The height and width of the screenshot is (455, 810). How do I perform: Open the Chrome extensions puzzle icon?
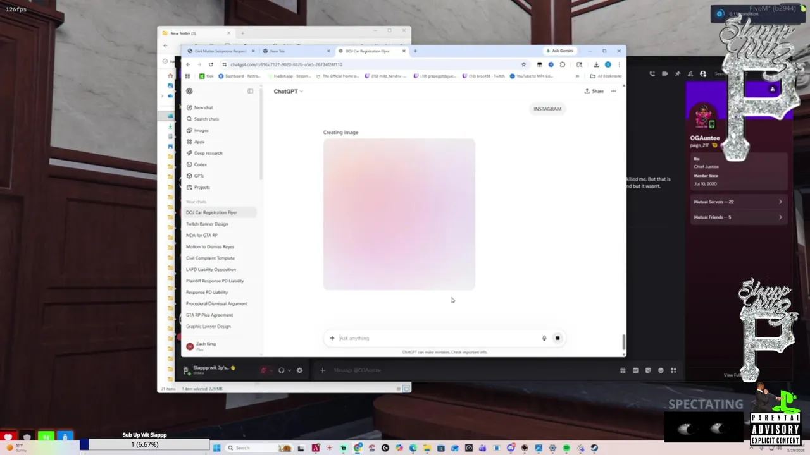562,64
